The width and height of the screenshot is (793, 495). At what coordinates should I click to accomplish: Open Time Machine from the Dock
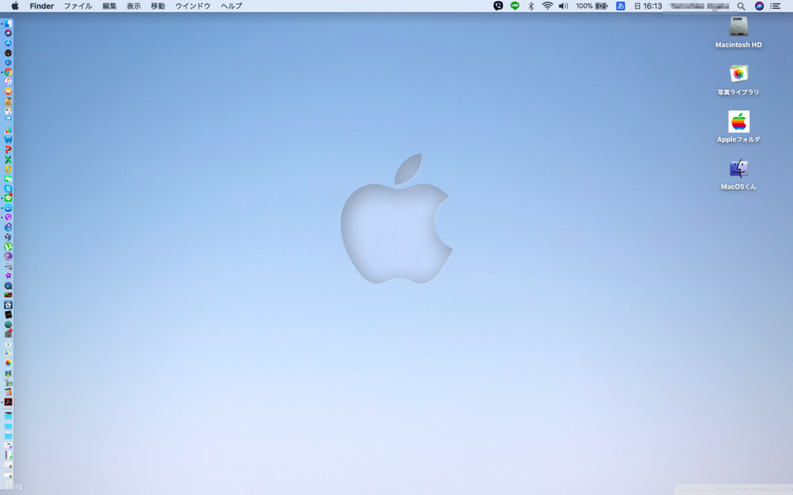coord(8,324)
